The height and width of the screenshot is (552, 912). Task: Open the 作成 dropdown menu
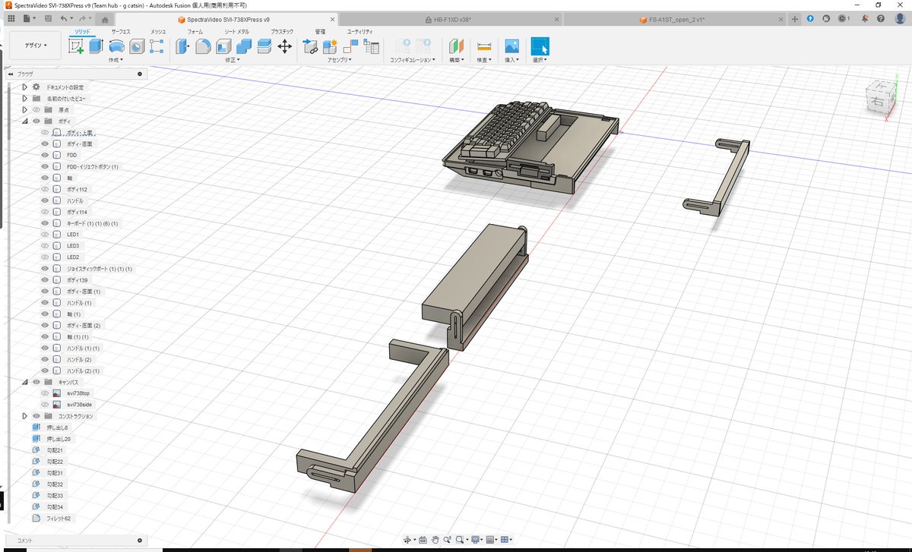click(116, 59)
